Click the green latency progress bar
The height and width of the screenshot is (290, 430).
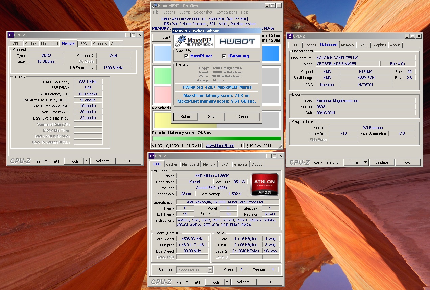[x=216, y=138]
